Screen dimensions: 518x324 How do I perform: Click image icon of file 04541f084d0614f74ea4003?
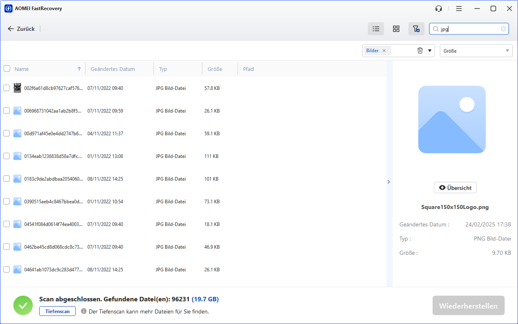click(x=17, y=224)
